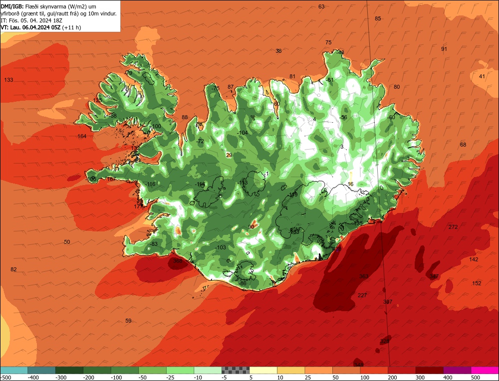Click the land value '-104' in north Iceland
499x381 pixels.
pos(243,133)
